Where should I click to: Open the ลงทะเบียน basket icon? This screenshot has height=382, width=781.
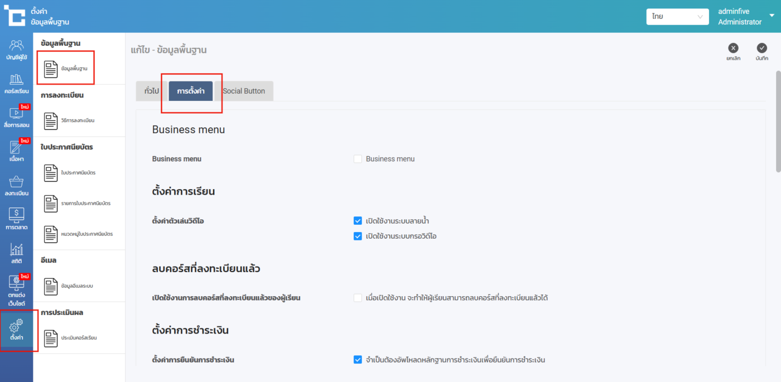(16, 182)
